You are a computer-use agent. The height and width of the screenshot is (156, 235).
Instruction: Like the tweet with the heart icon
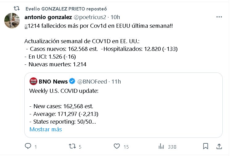pos(117,146)
